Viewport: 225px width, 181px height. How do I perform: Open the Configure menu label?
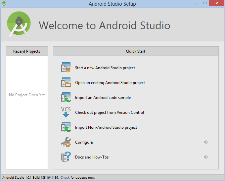[84, 142]
